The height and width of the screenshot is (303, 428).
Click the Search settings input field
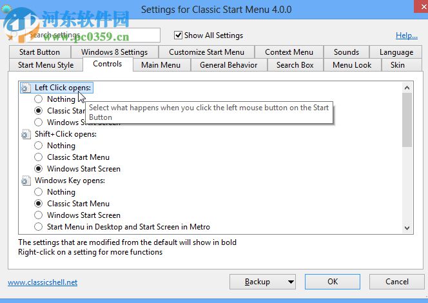[x=93, y=35]
